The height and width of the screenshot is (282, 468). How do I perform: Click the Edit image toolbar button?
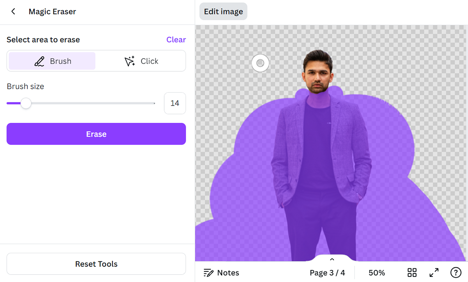[223, 12]
